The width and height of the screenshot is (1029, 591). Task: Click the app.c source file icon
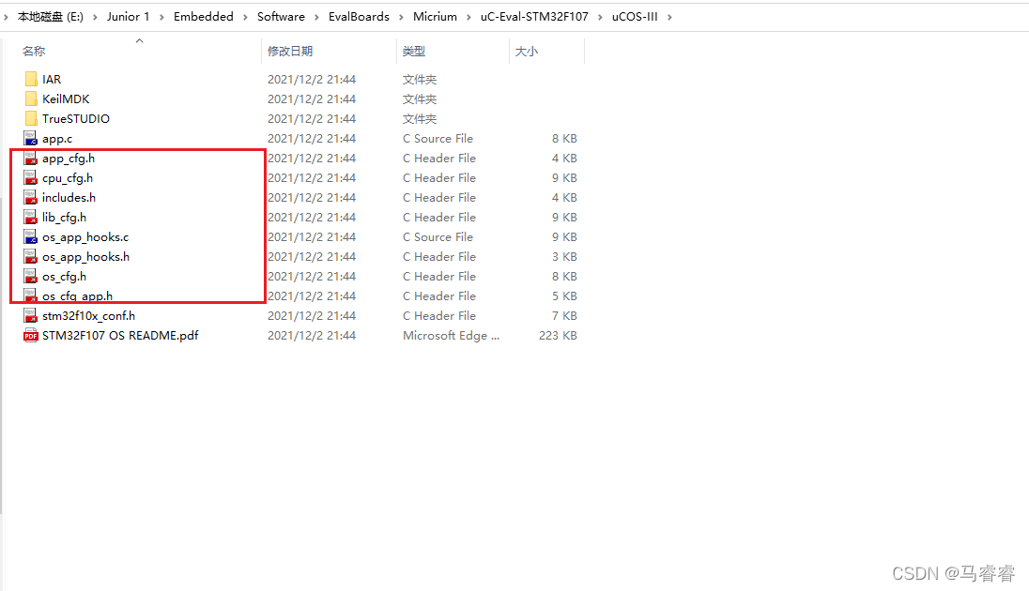pos(31,139)
